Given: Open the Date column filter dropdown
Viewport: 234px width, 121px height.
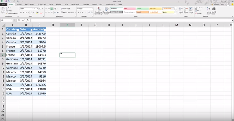Looking at the screenshot, I should (x=32, y=30).
